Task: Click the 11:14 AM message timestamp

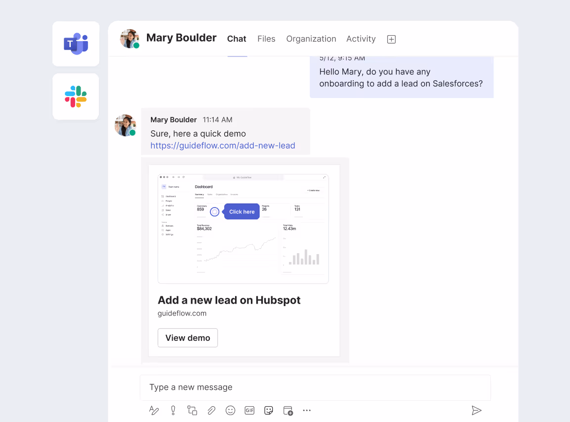Action: 217,120
